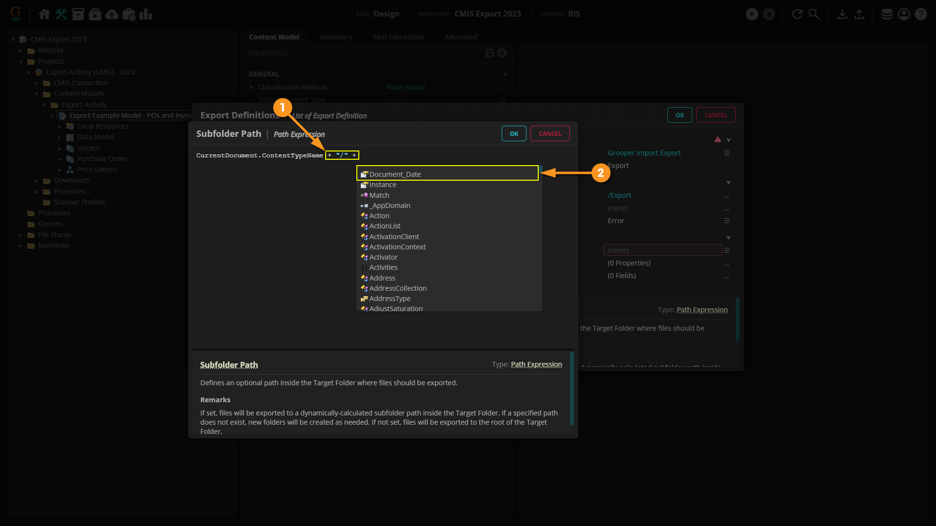Collapse the Content Models tree node

(x=37, y=94)
